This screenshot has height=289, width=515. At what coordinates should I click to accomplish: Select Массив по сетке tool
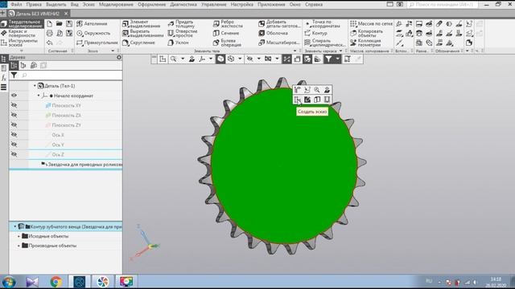tap(371, 23)
